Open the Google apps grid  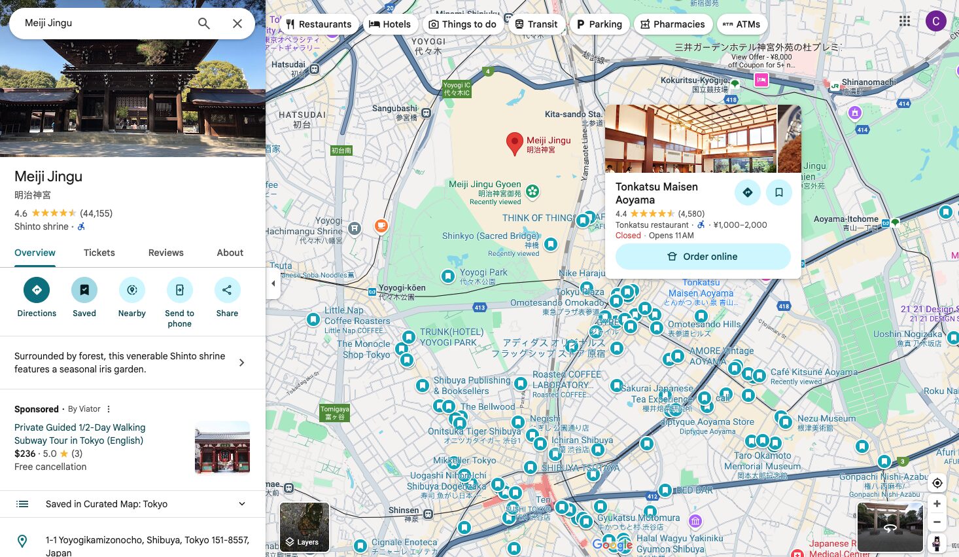click(905, 21)
